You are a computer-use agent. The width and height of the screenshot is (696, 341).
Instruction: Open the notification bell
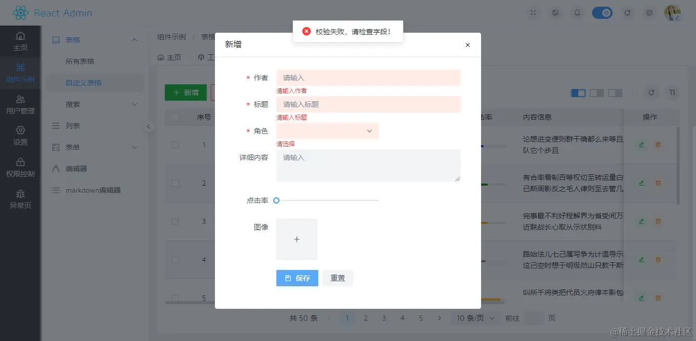tap(577, 12)
